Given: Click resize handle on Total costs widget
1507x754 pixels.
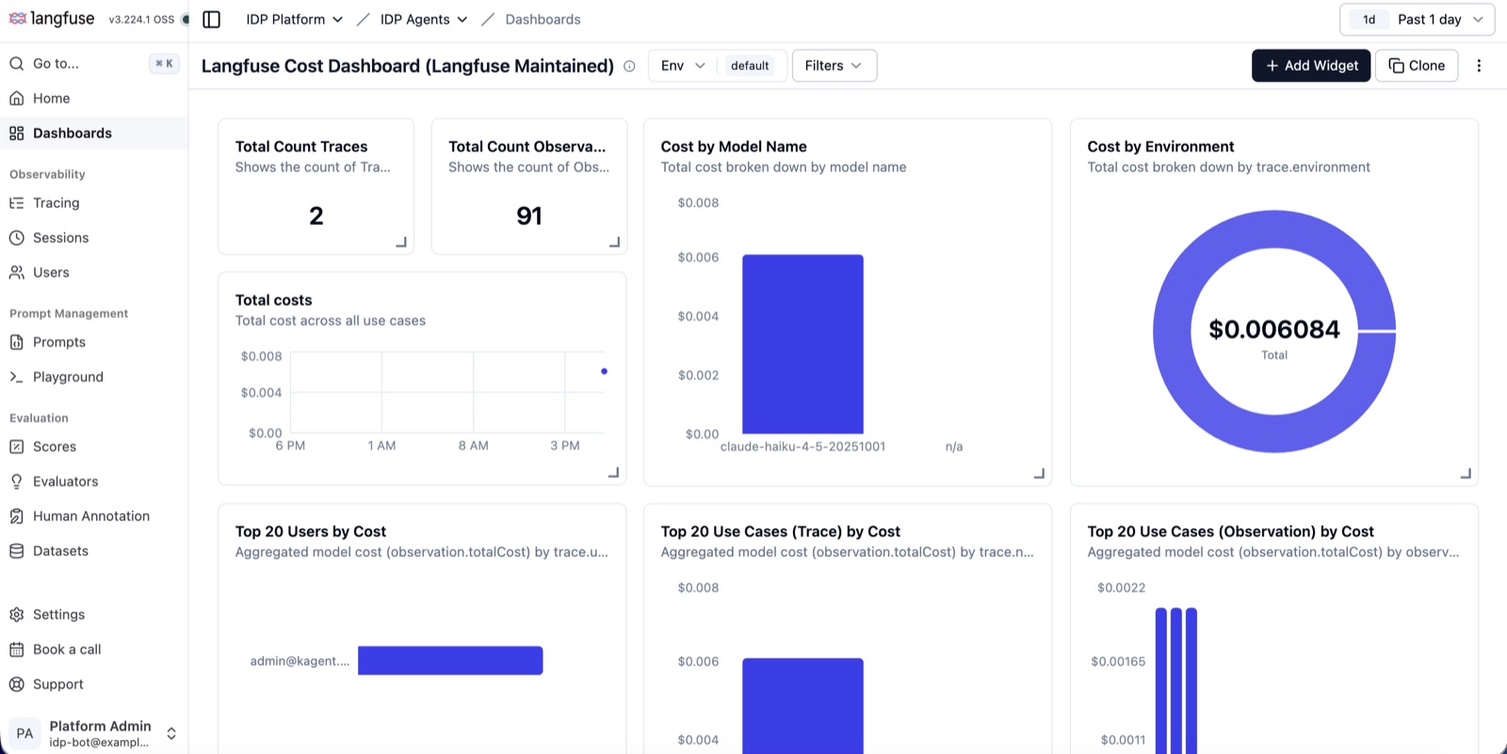Looking at the screenshot, I should pos(613,473).
